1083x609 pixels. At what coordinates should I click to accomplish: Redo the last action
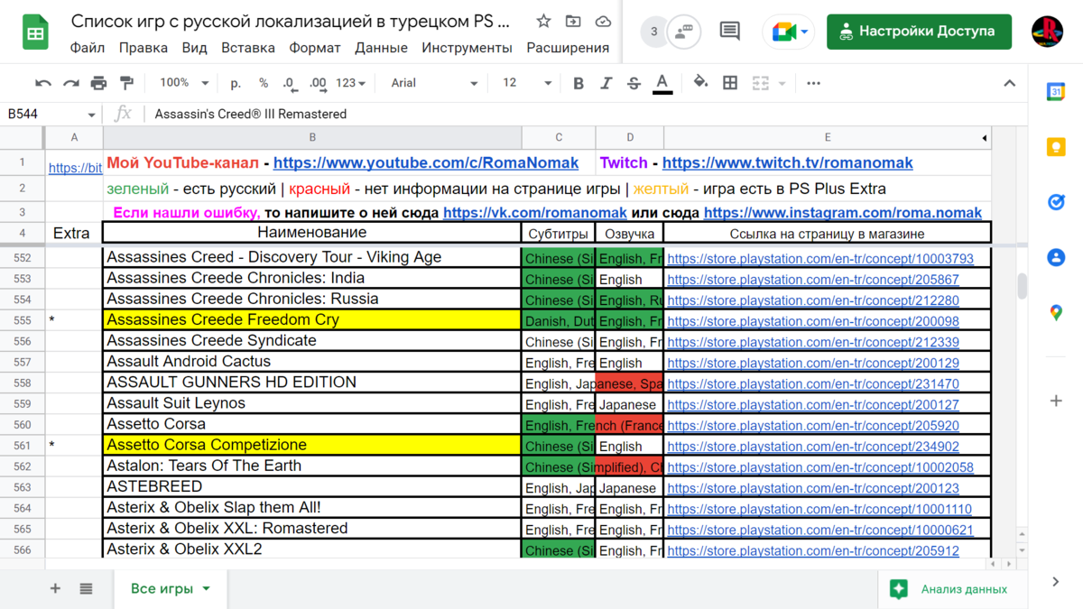[x=70, y=83]
